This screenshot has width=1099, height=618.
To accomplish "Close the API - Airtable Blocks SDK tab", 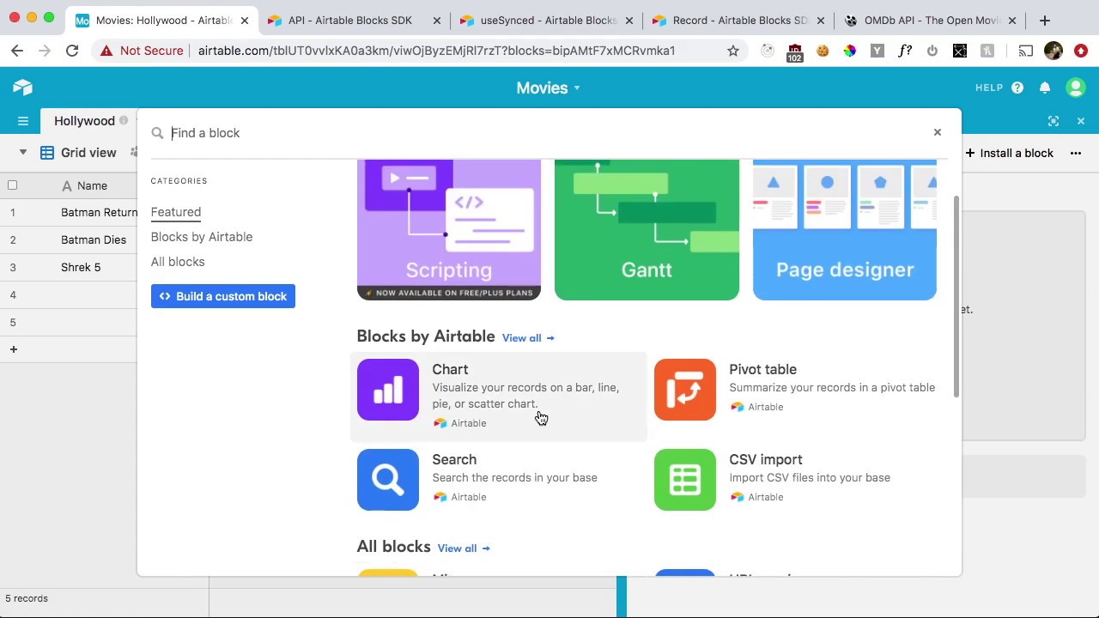I will [x=437, y=20].
